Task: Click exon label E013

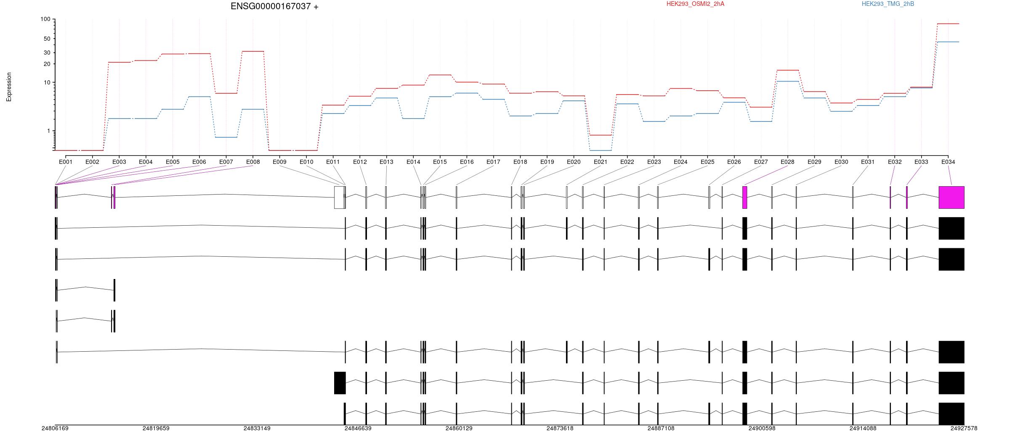Action: 386,162
